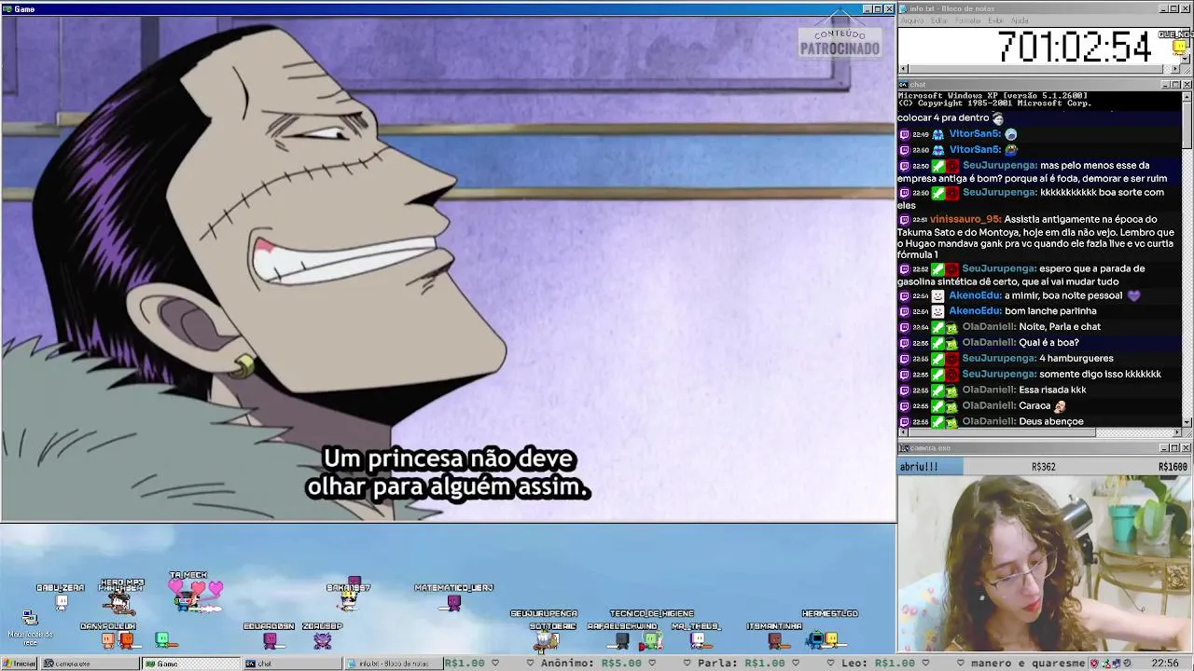This screenshot has height=671, width=1194.
Task: Click the webcam feed thumbnail
Action: pos(1045,564)
